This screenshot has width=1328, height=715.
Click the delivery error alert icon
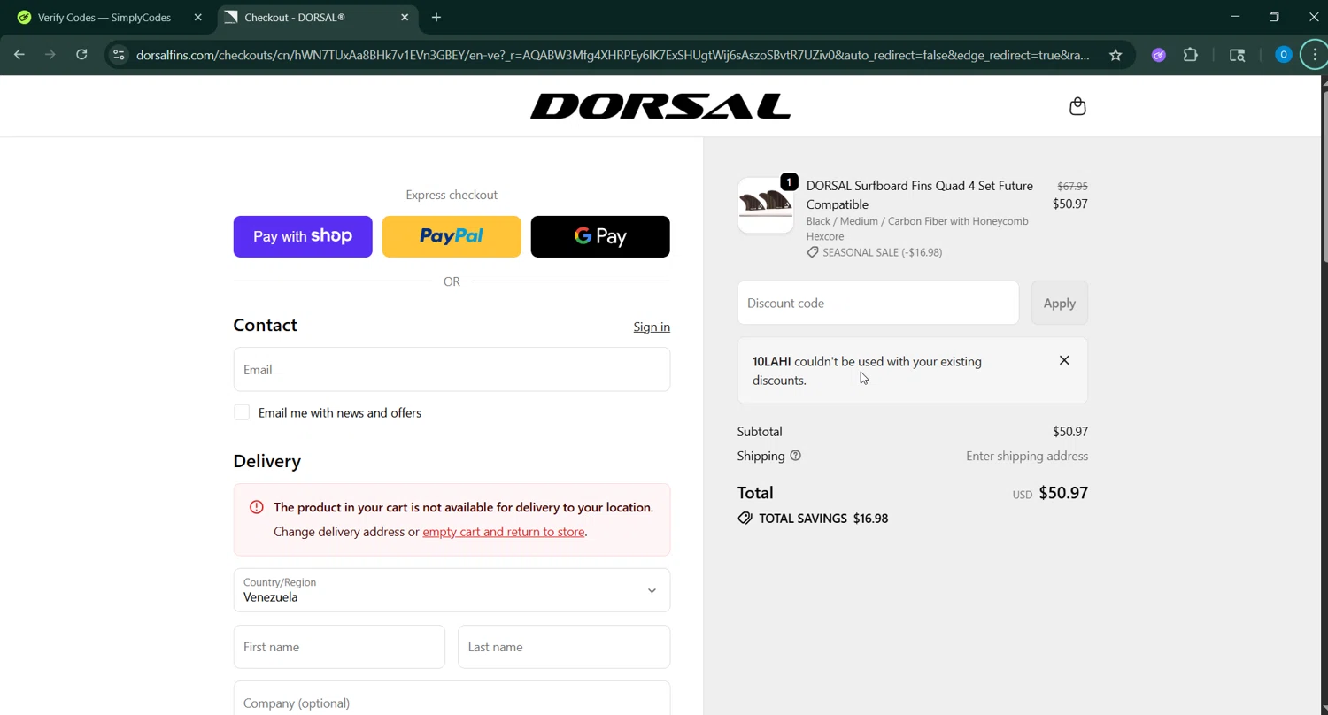pyautogui.click(x=257, y=507)
